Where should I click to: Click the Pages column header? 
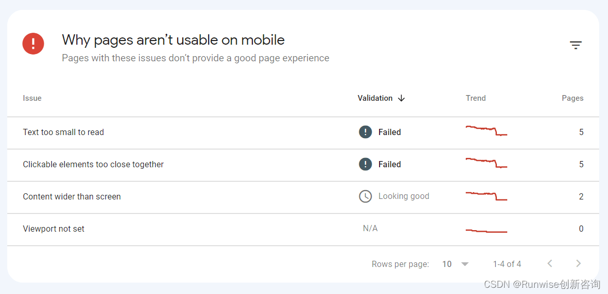coord(572,98)
